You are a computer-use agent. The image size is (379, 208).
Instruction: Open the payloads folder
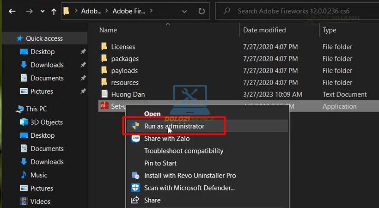[x=124, y=71]
